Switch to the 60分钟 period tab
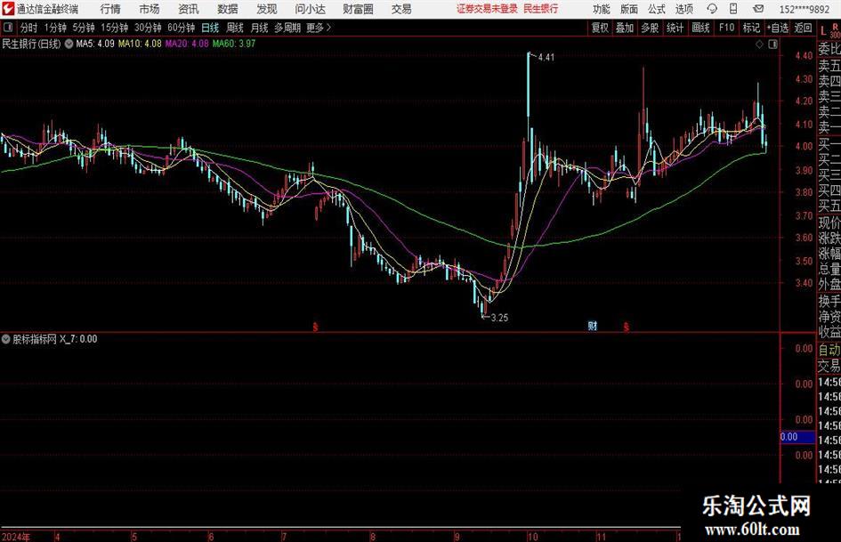 [181, 28]
